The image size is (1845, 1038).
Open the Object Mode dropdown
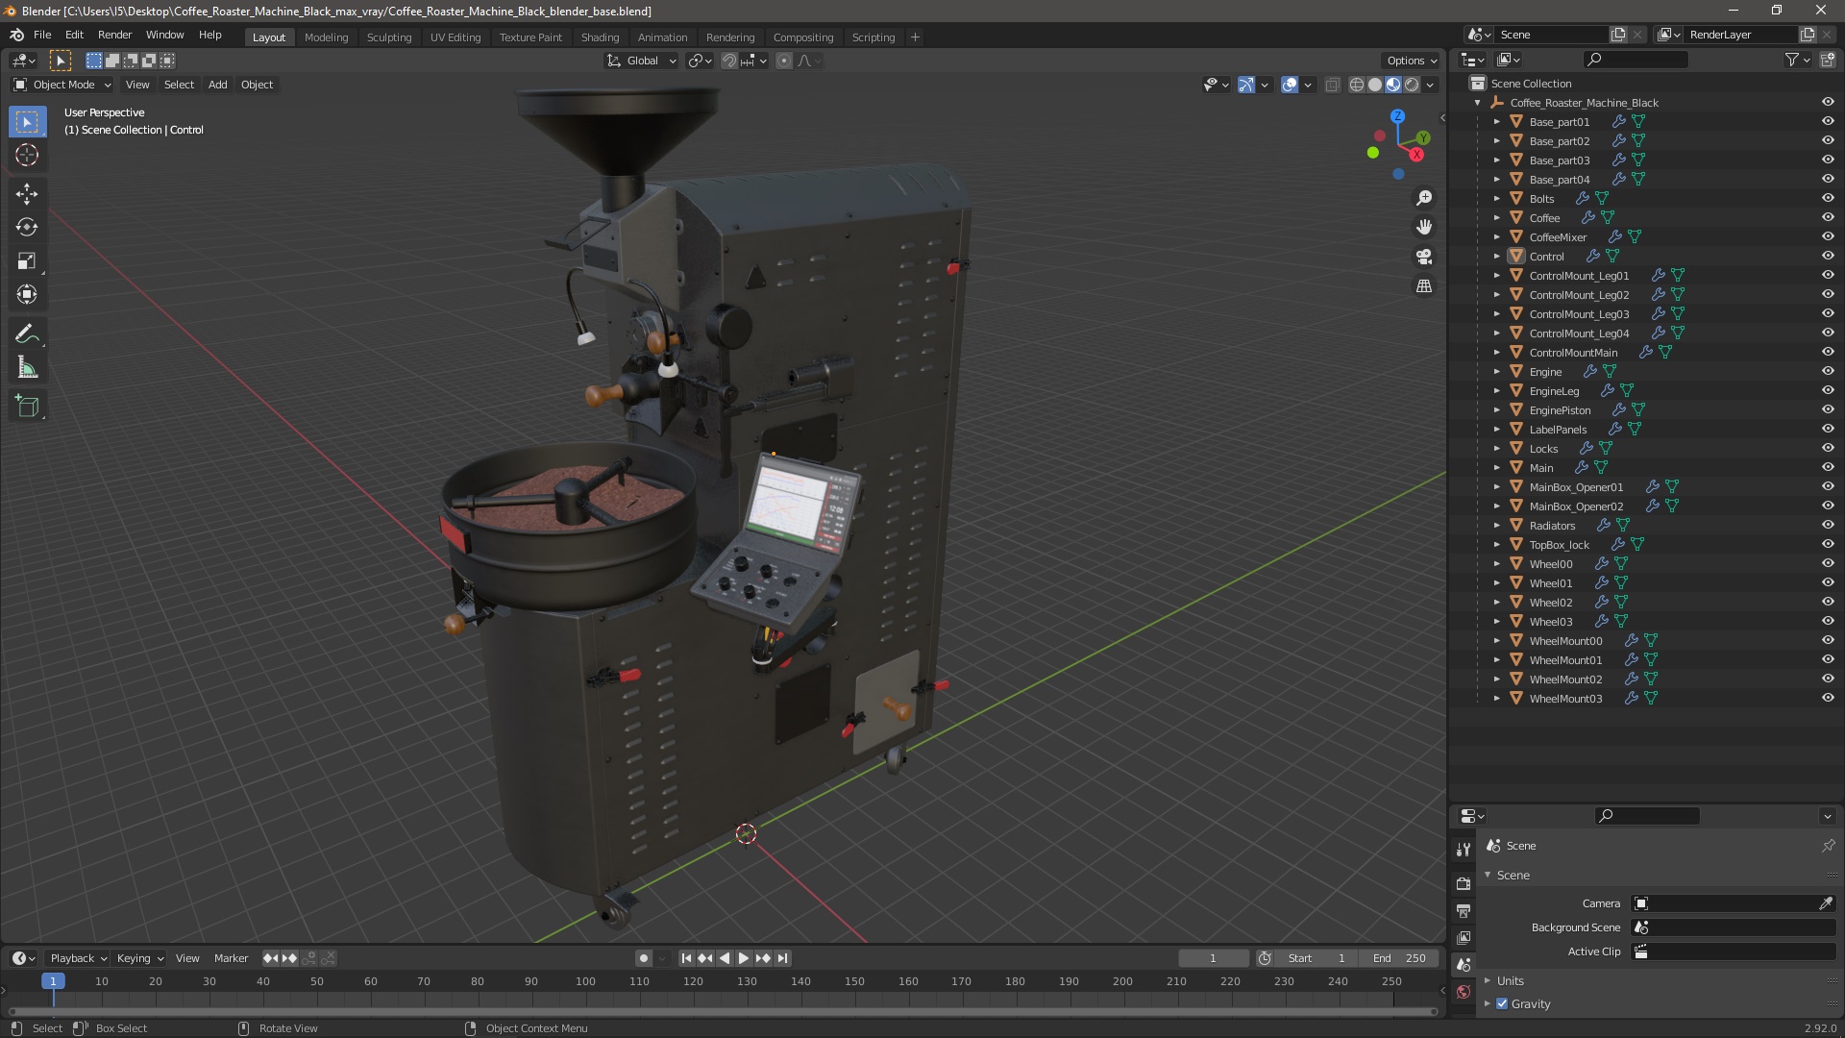tap(62, 85)
